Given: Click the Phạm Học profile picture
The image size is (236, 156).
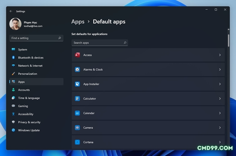Looking at the screenshot, I should pos(15,24).
